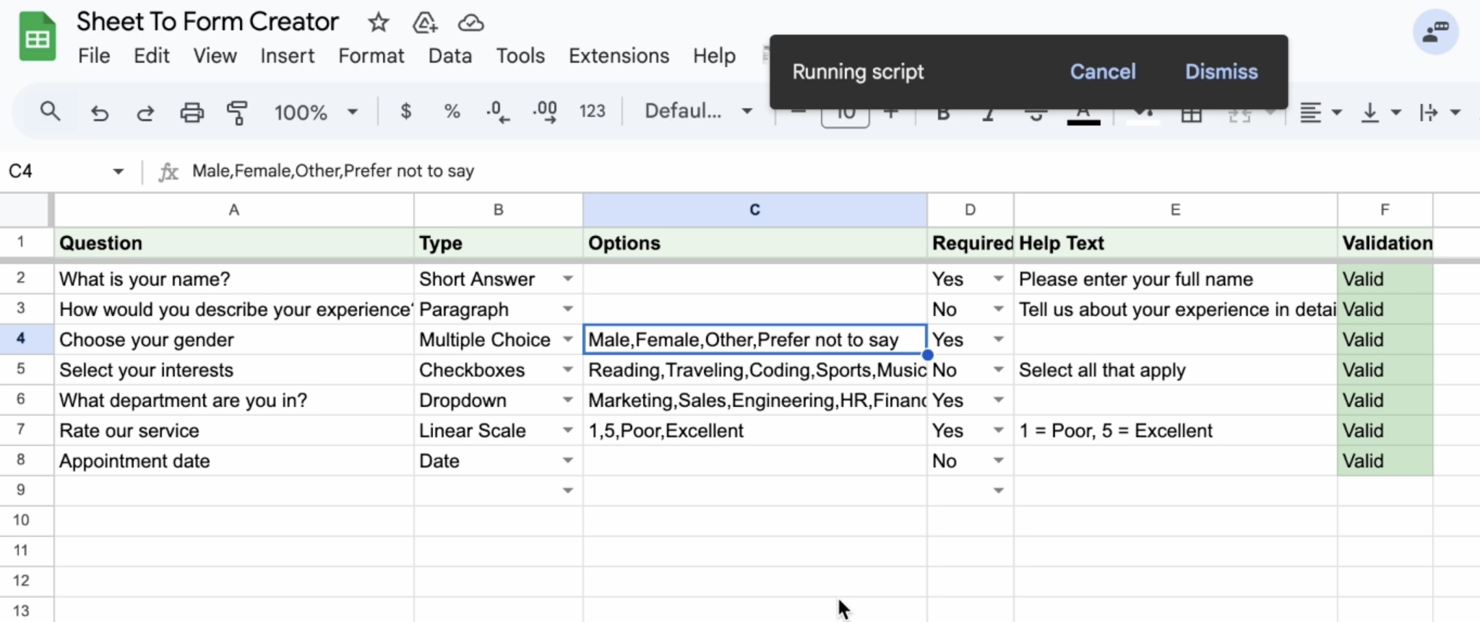
Task: Select the document title Sheet To Form Creator
Action: coord(207,22)
